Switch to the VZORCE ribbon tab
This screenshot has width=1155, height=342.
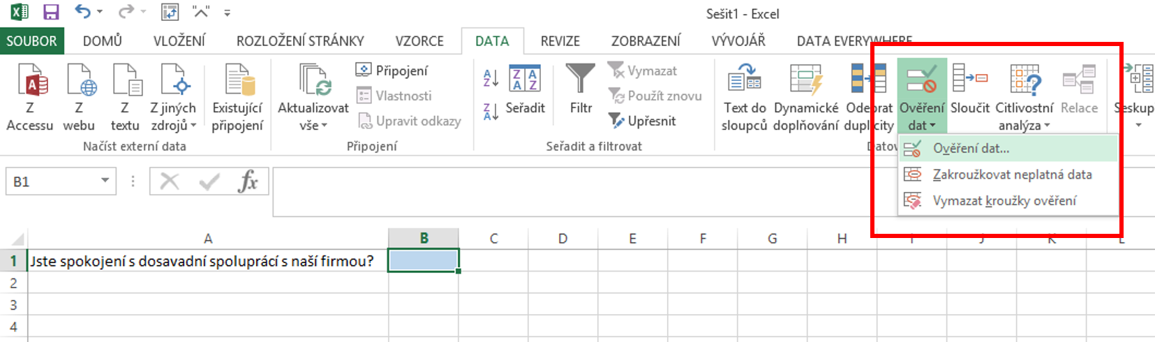[419, 41]
